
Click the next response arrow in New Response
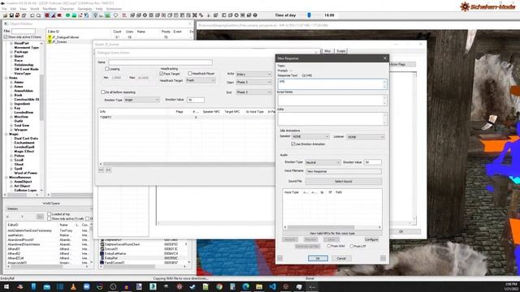click(x=383, y=258)
